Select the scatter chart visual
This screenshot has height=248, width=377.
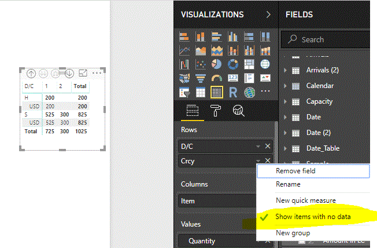click(x=201, y=64)
